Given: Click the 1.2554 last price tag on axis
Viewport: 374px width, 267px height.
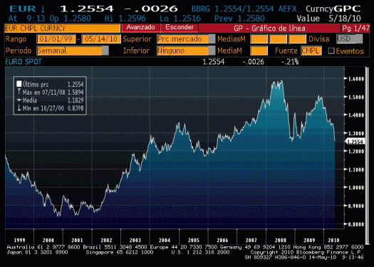Looking at the screenshot, I should (355, 142).
